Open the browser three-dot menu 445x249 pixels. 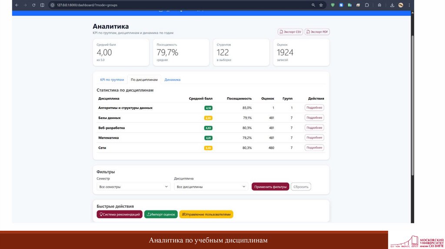[409, 5]
